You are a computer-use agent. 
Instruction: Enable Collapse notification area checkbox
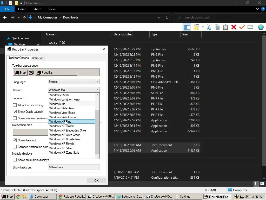[15, 147]
